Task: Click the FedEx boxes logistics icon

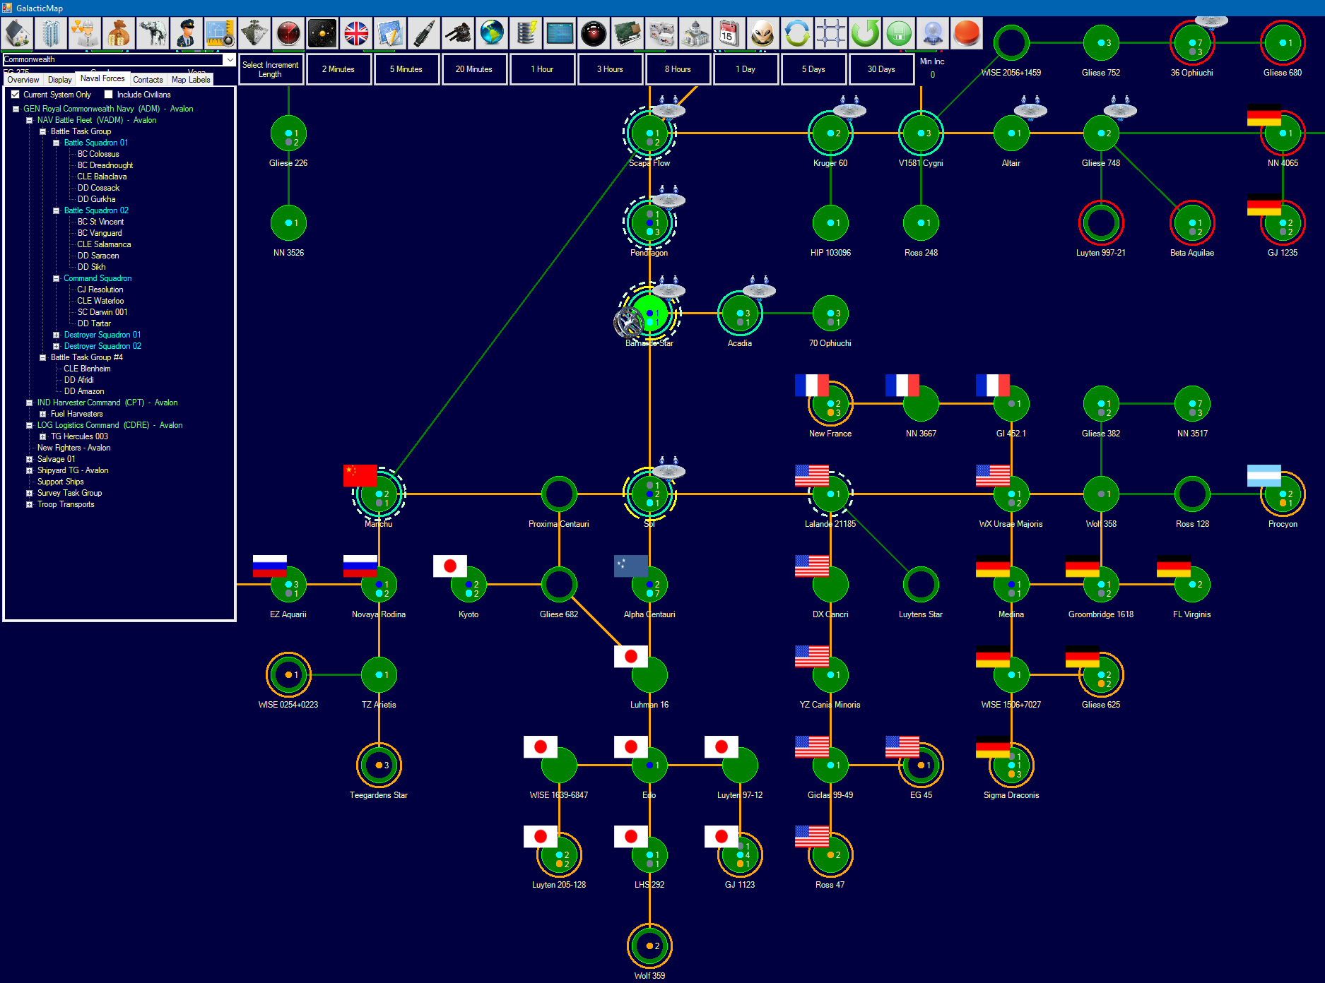Action: (x=661, y=33)
